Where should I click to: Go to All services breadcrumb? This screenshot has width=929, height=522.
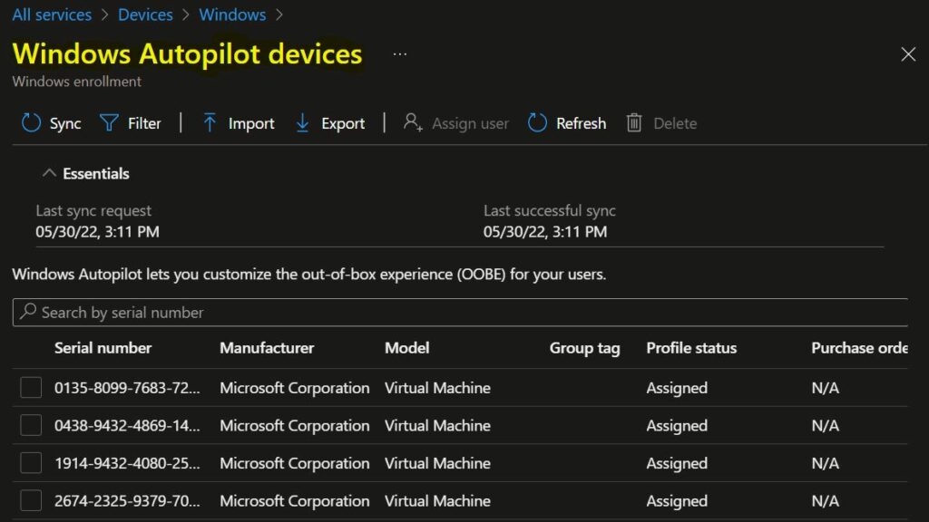[52, 14]
